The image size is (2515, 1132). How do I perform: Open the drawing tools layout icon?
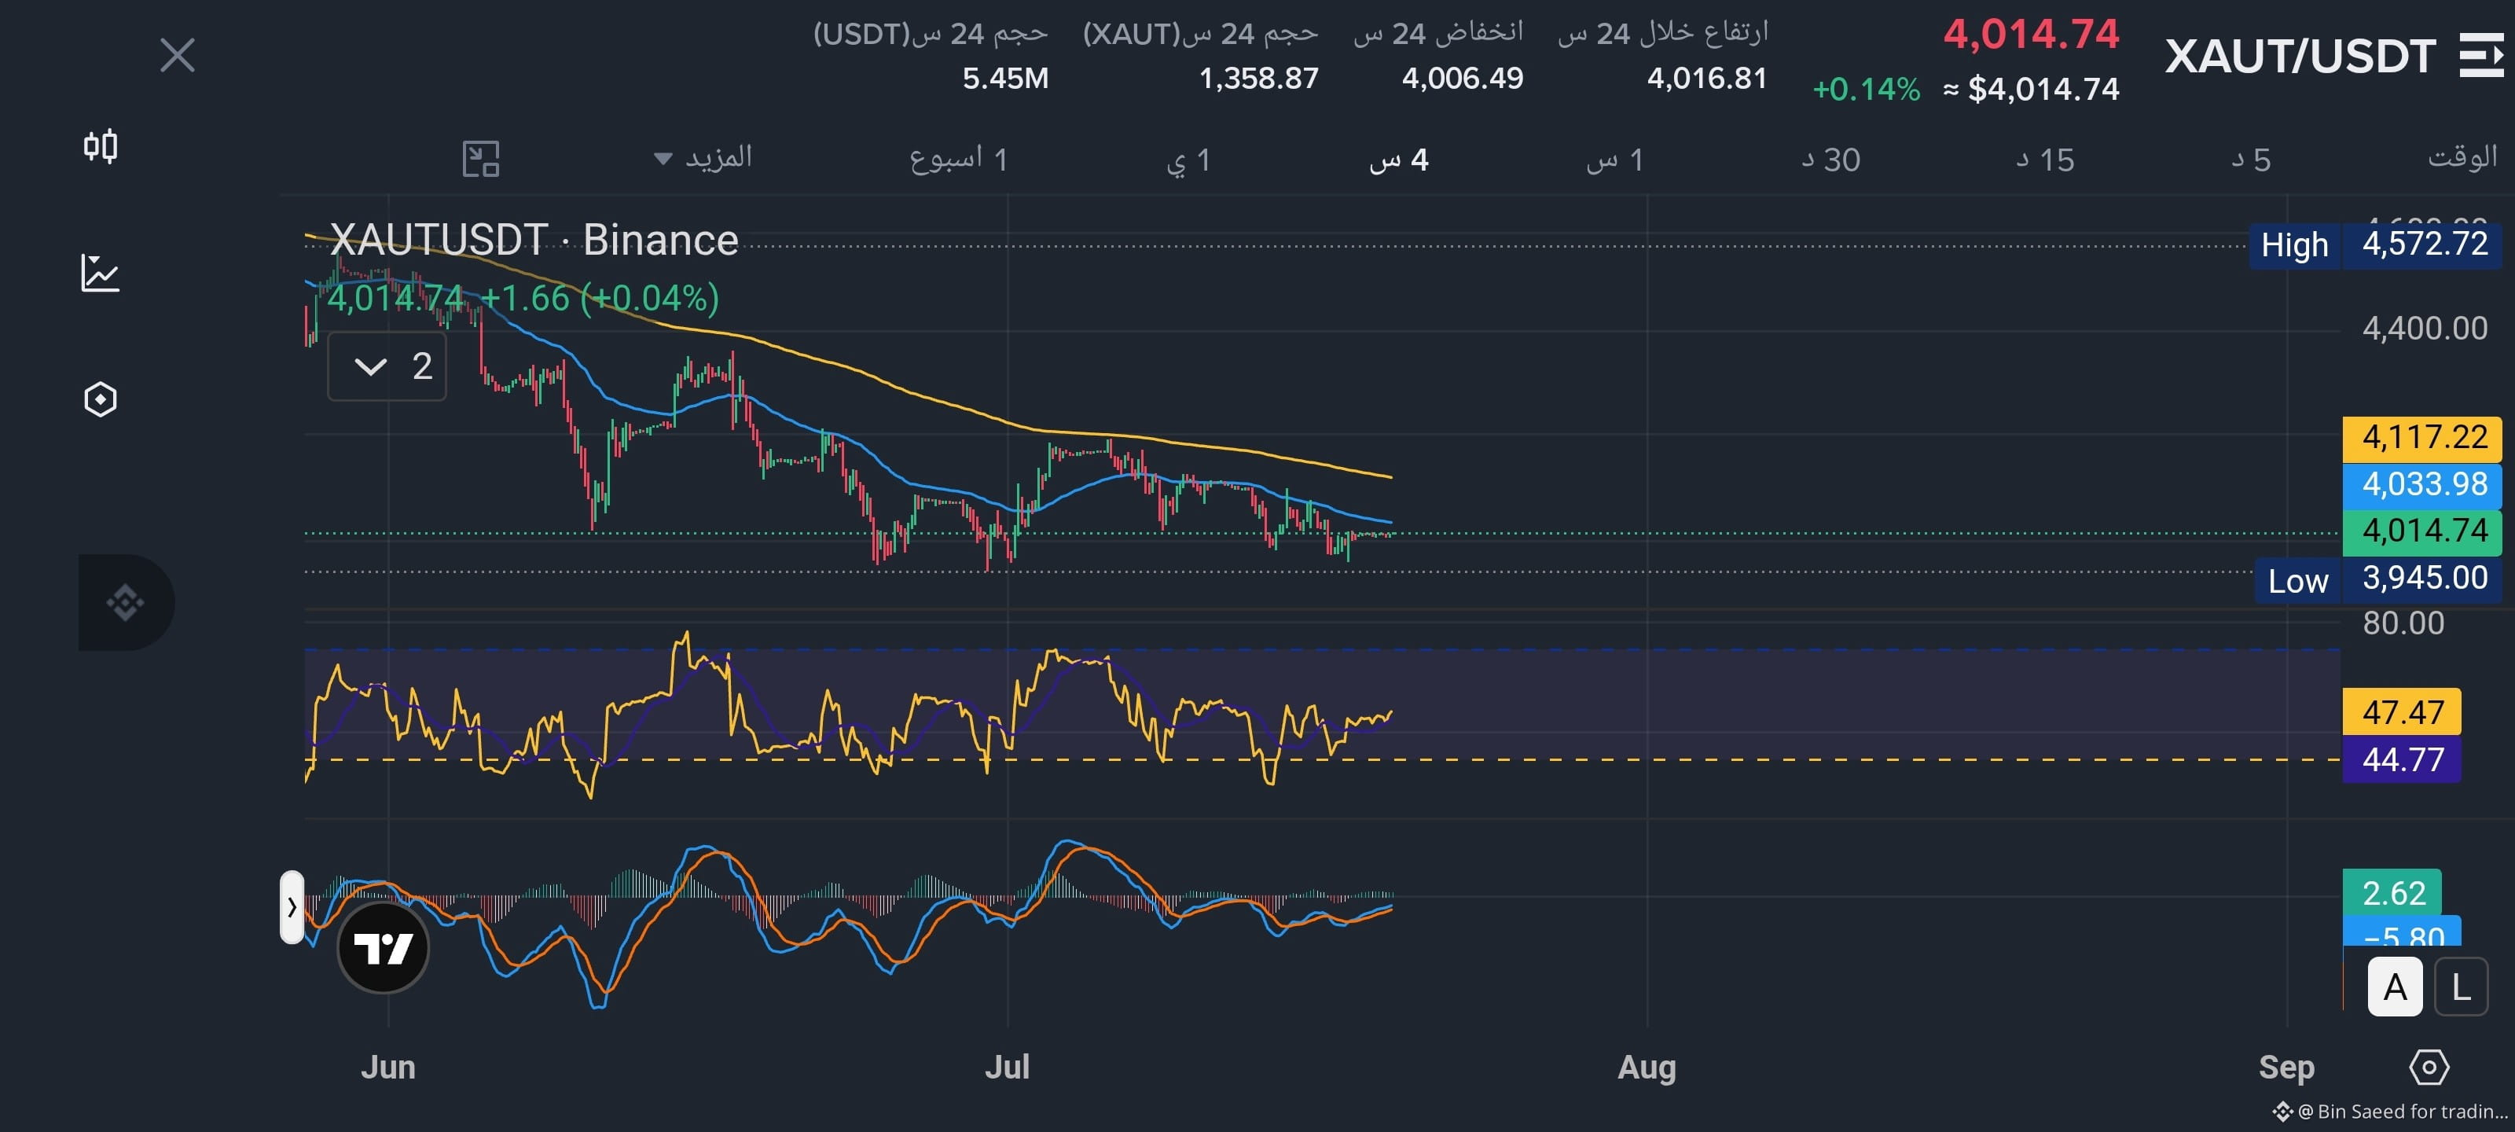click(480, 158)
